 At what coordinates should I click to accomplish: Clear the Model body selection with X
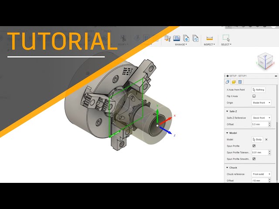pyautogui.click(x=266, y=139)
